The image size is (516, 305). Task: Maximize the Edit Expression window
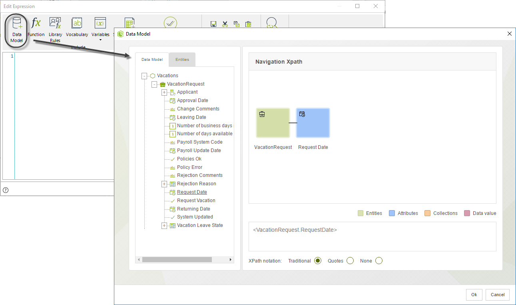[357, 6]
